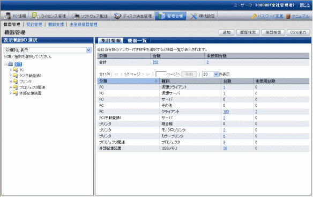Click the ライセンス管理 license icon
Viewport: 313px width, 197px height.
coord(35,16)
